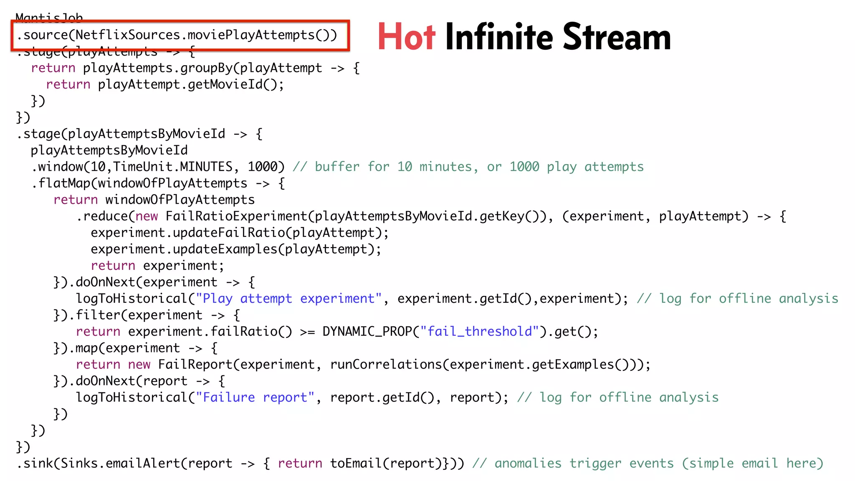855x481 pixels.
Task: Click 'toEmail(report)' in the sink line
Action: coord(386,463)
